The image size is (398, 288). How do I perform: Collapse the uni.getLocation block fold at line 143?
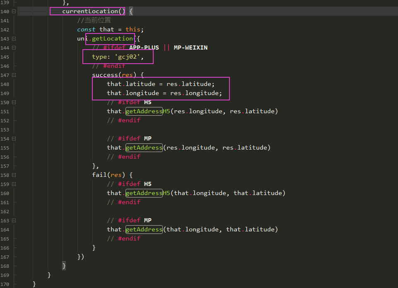[x=14, y=39]
